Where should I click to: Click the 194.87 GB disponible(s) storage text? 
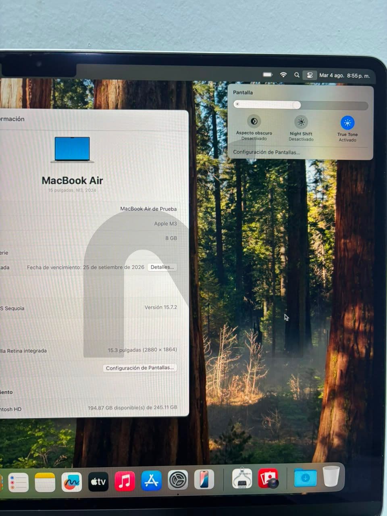[133, 408]
